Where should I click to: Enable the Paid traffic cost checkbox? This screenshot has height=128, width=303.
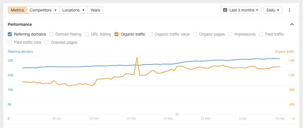pos(10,42)
